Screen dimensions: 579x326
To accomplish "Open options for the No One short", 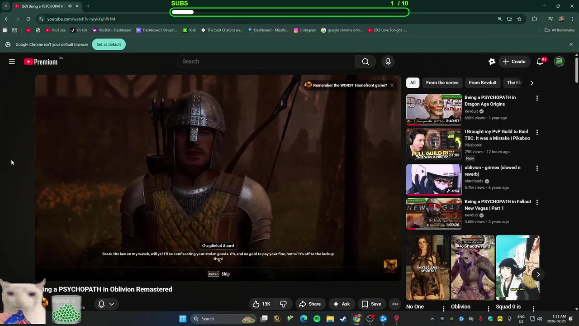I will point(443,308).
